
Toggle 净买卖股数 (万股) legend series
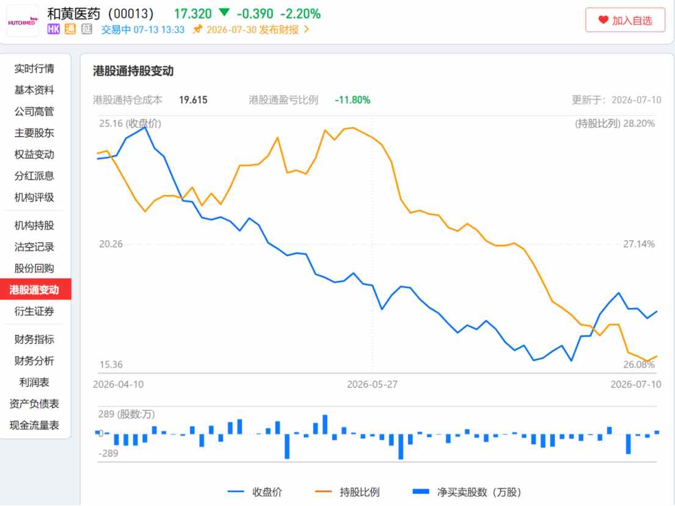pos(467,492)
